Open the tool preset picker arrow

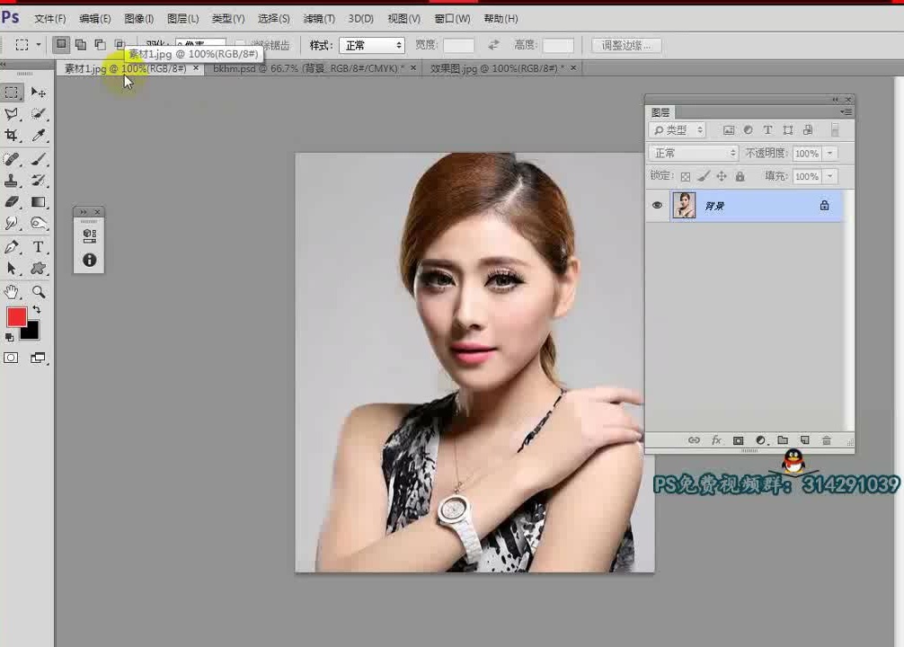(39, 44)
